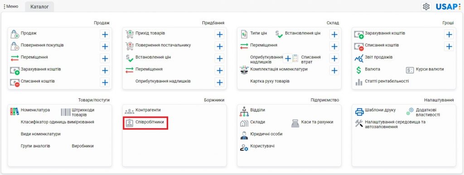464x175 pixels.
Task: Click the Відділи org chart icon
Action: [244, 111]
